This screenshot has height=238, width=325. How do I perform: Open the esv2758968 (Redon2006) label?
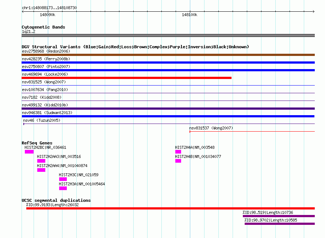46,51
